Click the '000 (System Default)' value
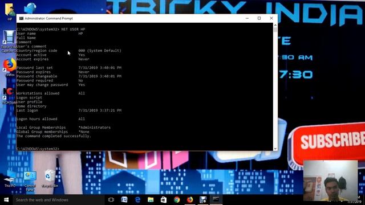The width and height of the screenshot is (365, 205). (100, 51)
